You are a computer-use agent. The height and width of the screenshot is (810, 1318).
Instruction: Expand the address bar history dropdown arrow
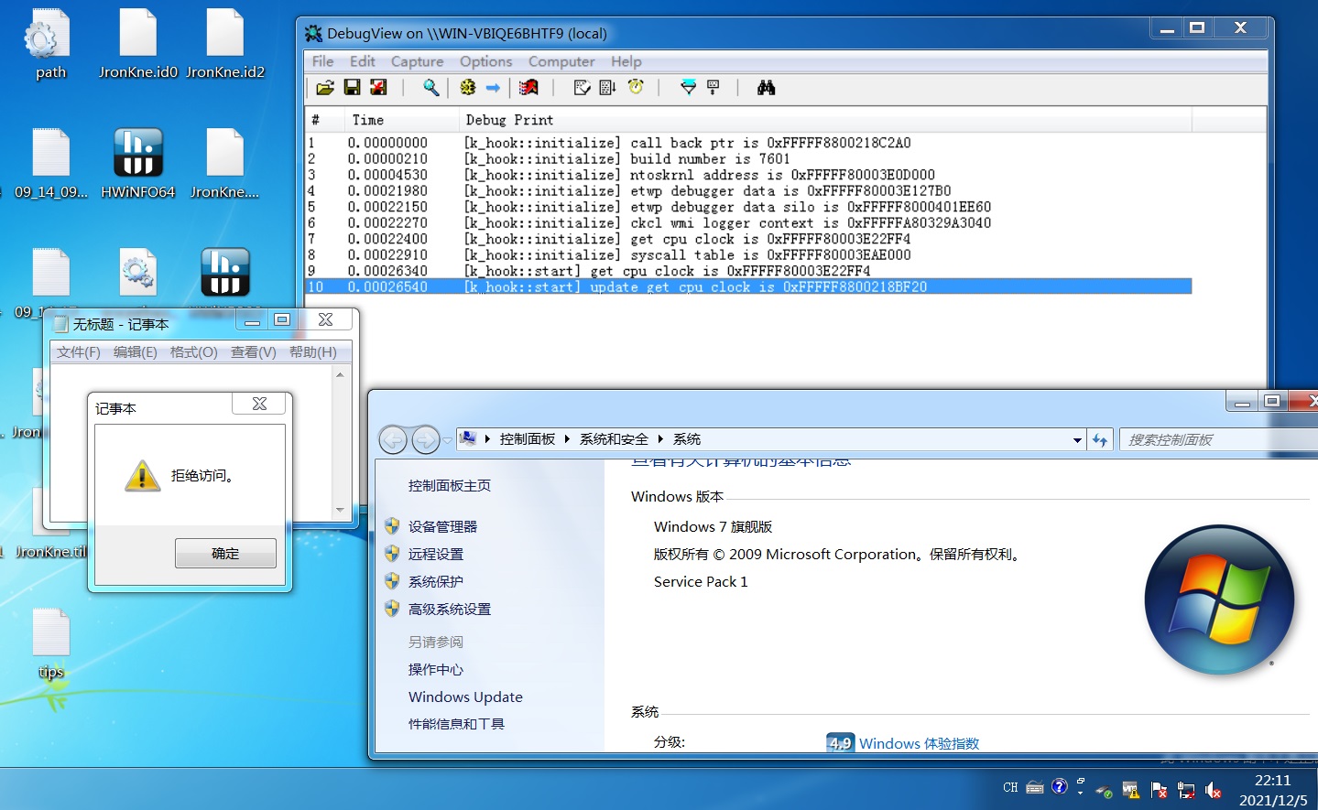point(1077,440)
